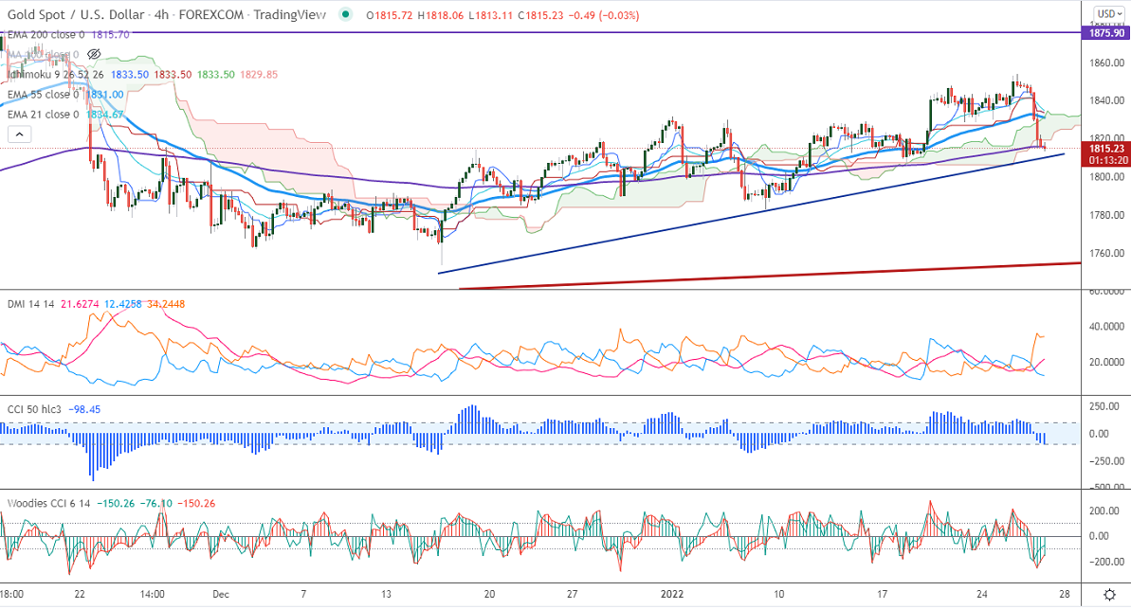
Task: Click the -0.49 (-0.03%) change value
Action: [605, 15]
